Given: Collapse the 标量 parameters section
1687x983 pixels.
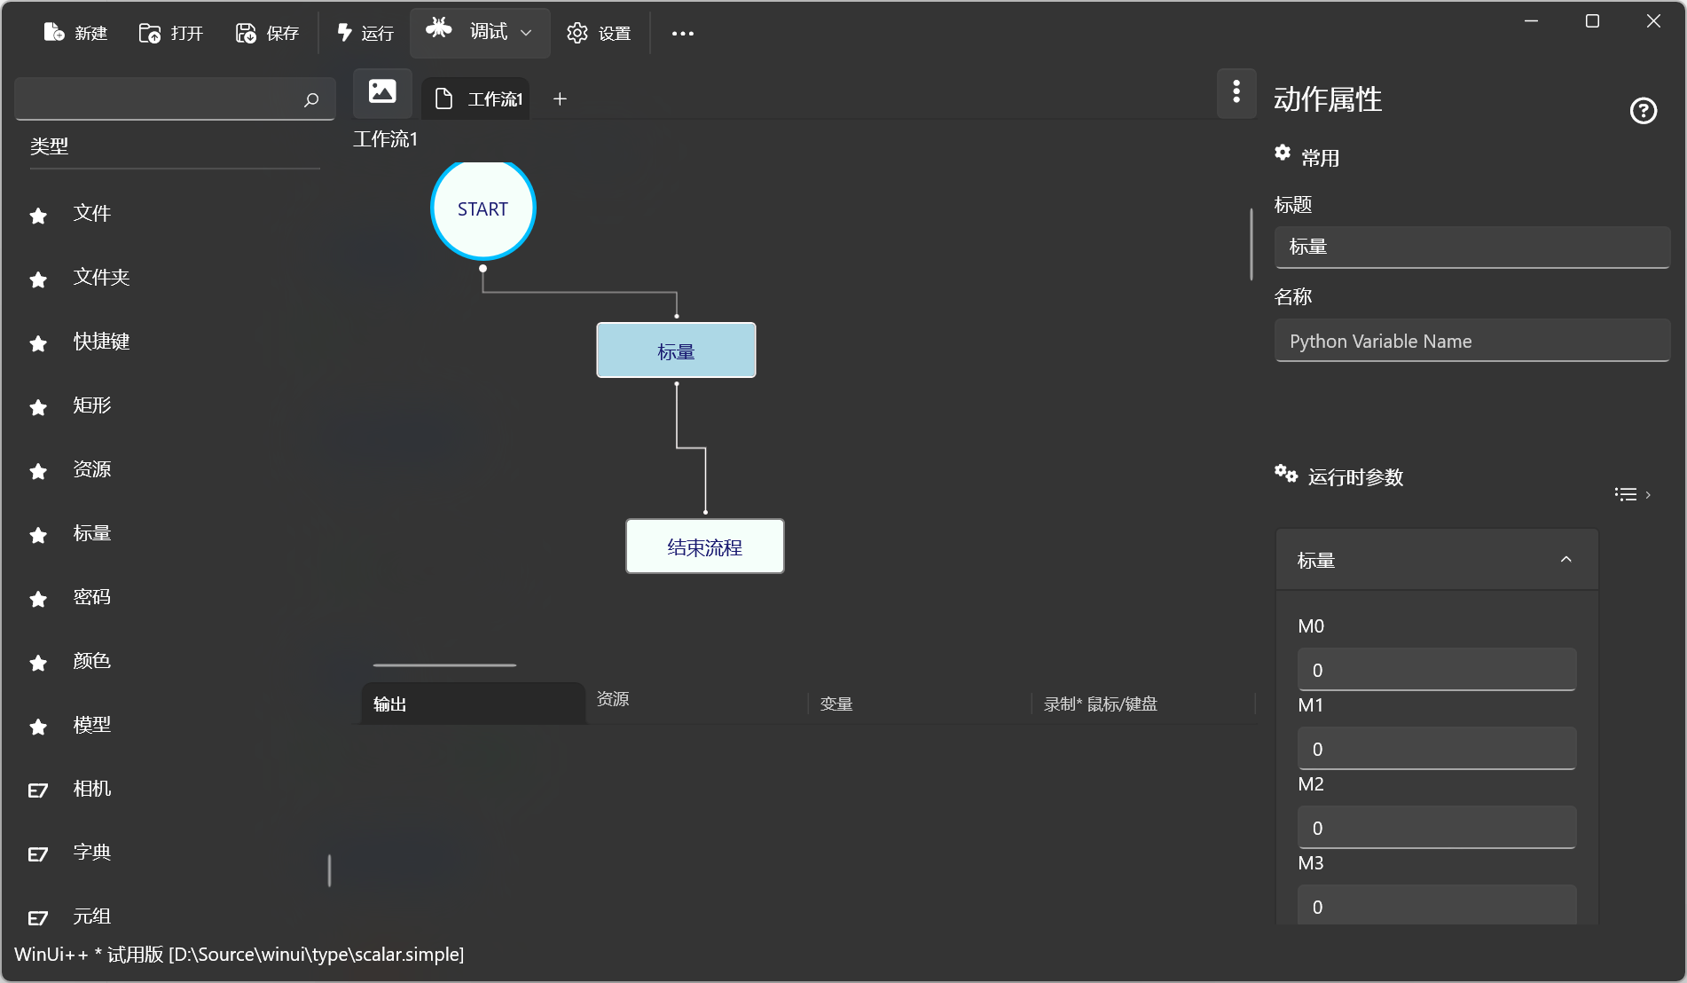Looking at the screenshot, I should pyautogui.click(x=1565, y=560).
